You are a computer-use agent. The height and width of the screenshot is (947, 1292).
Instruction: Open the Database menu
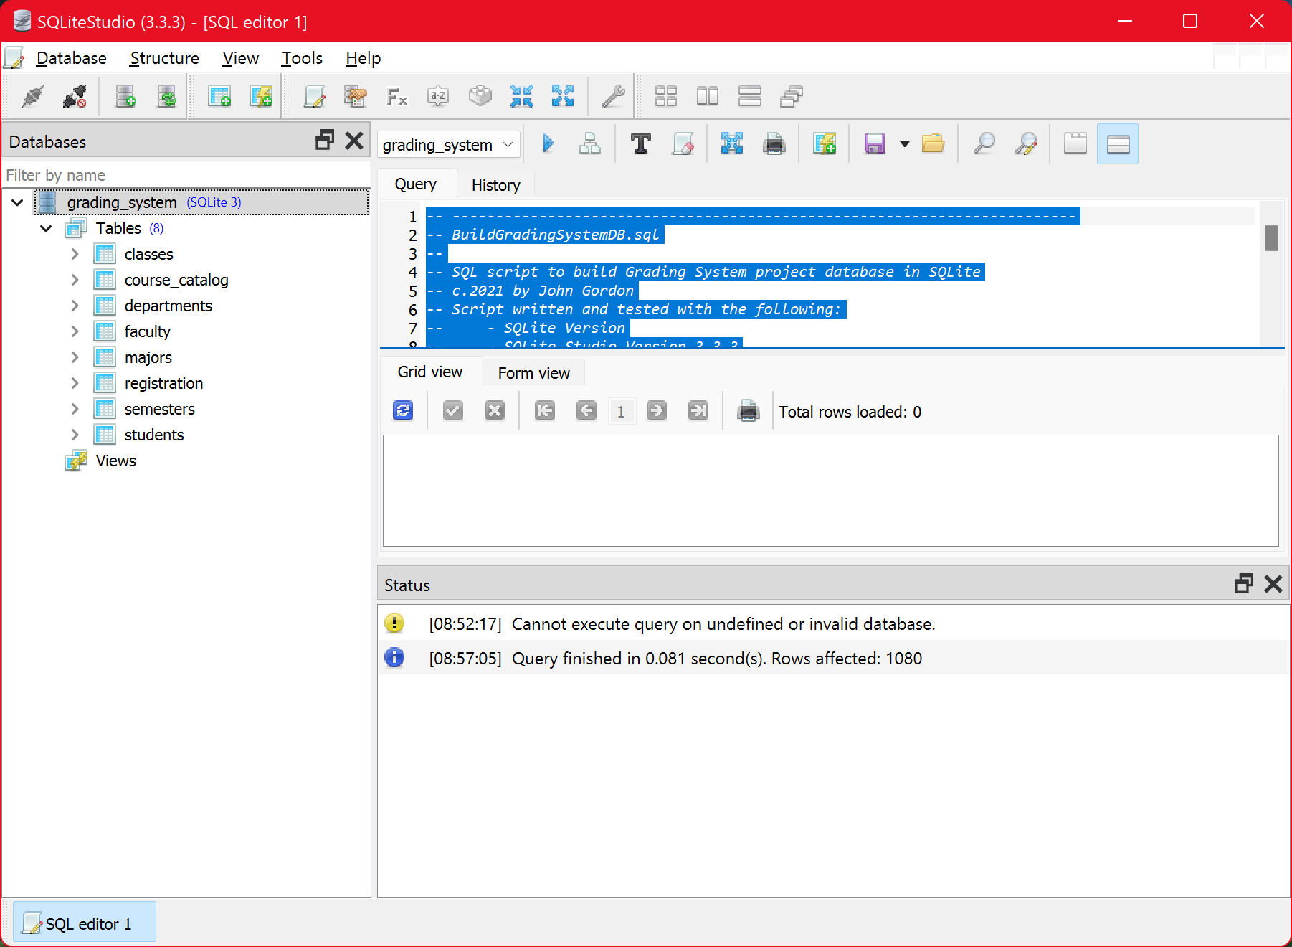[72, 58]
